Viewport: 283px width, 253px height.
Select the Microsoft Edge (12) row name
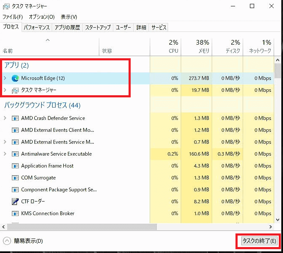pyautogui.click(x=43, y=78)
